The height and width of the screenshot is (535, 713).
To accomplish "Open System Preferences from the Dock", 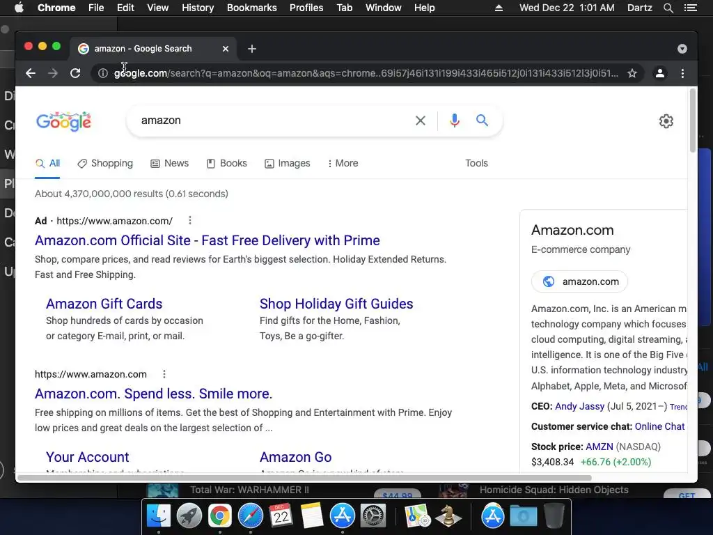I will pos(373,516).
